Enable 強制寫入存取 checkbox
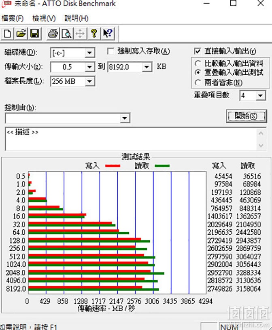Image resolution: width=272 pixels, height=330 pixels. click(x=110, y=51)
